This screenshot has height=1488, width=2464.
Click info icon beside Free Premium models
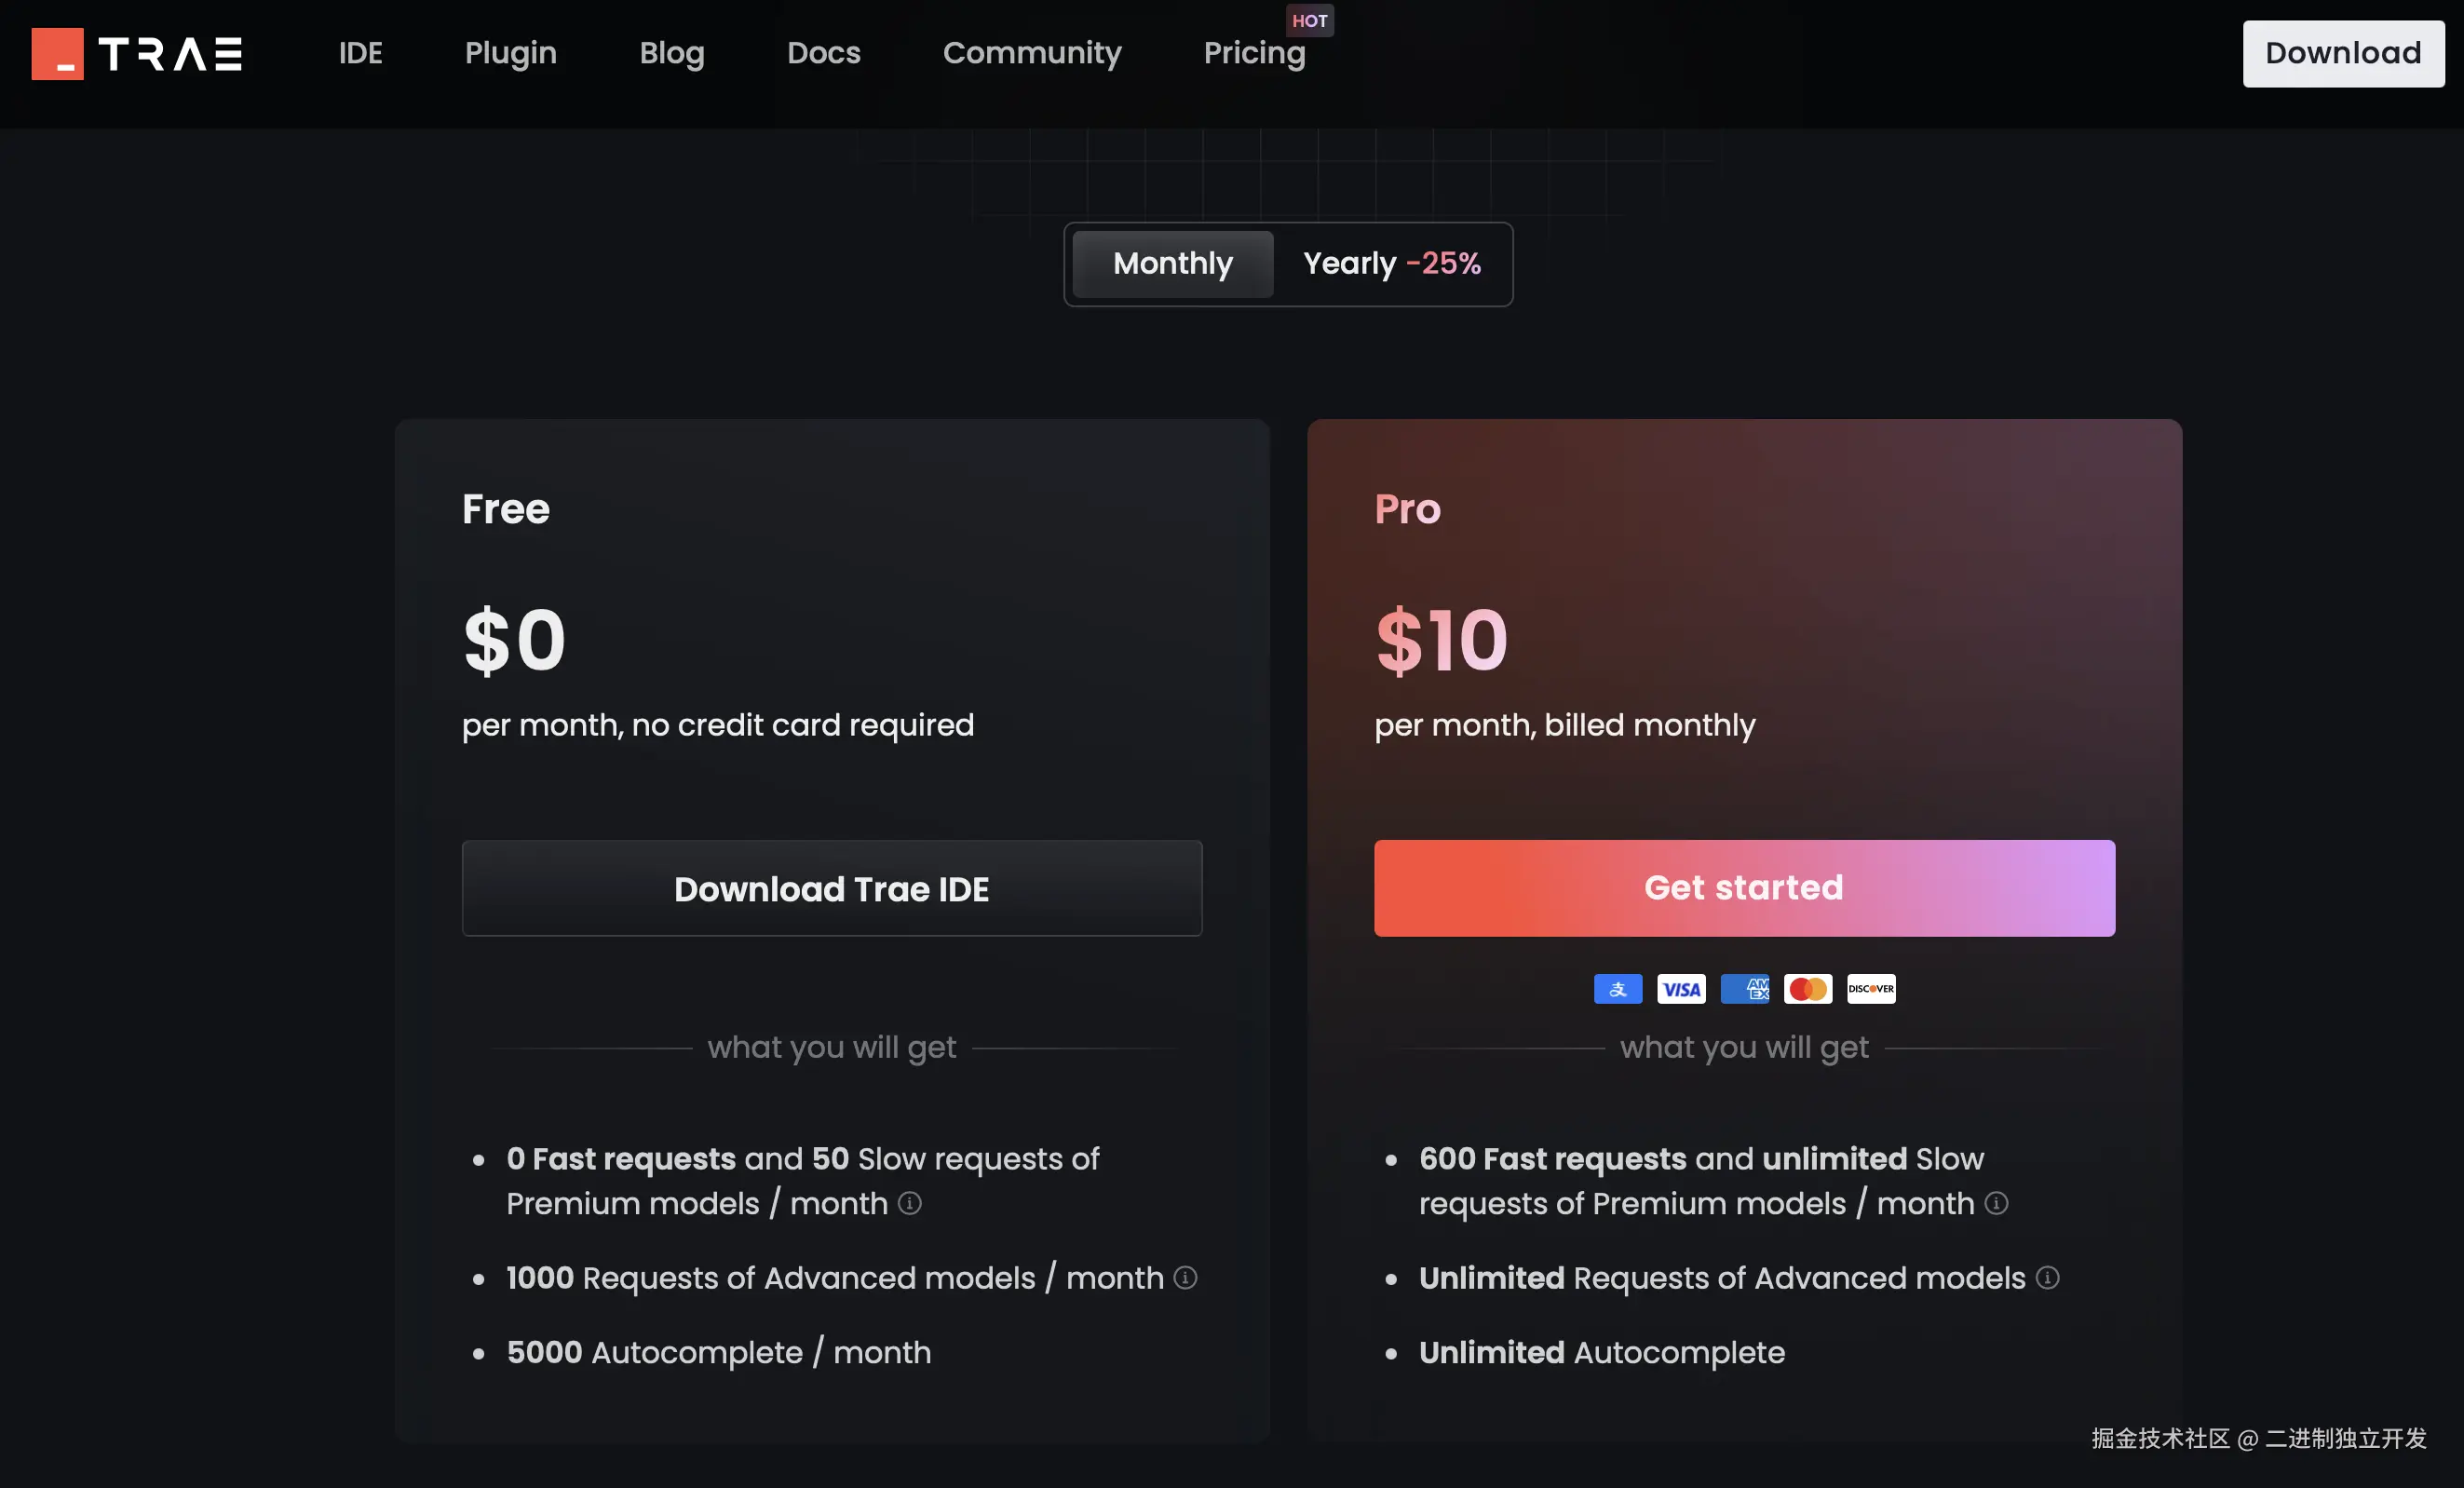pyautogui.click(x=909, y=1203)
